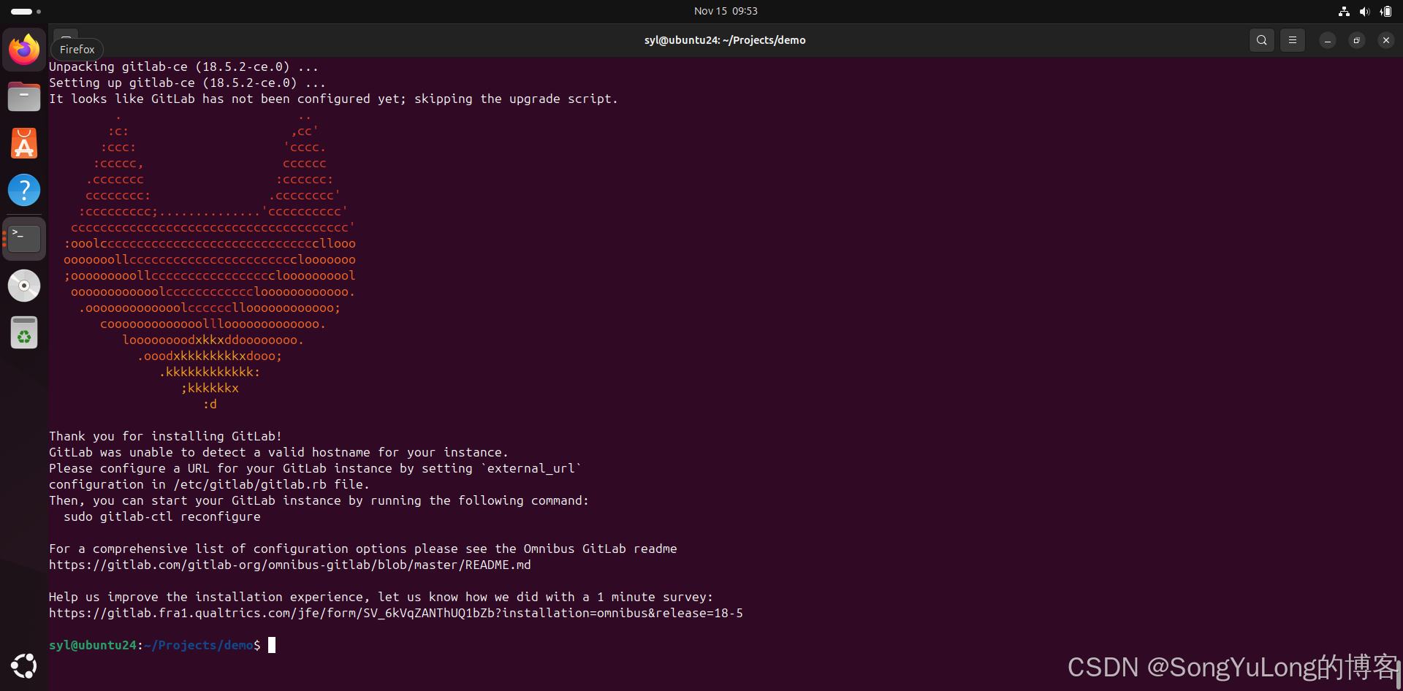Close the terminal window
This screenshot has height=691, width=1403.
coord(1386,40)
